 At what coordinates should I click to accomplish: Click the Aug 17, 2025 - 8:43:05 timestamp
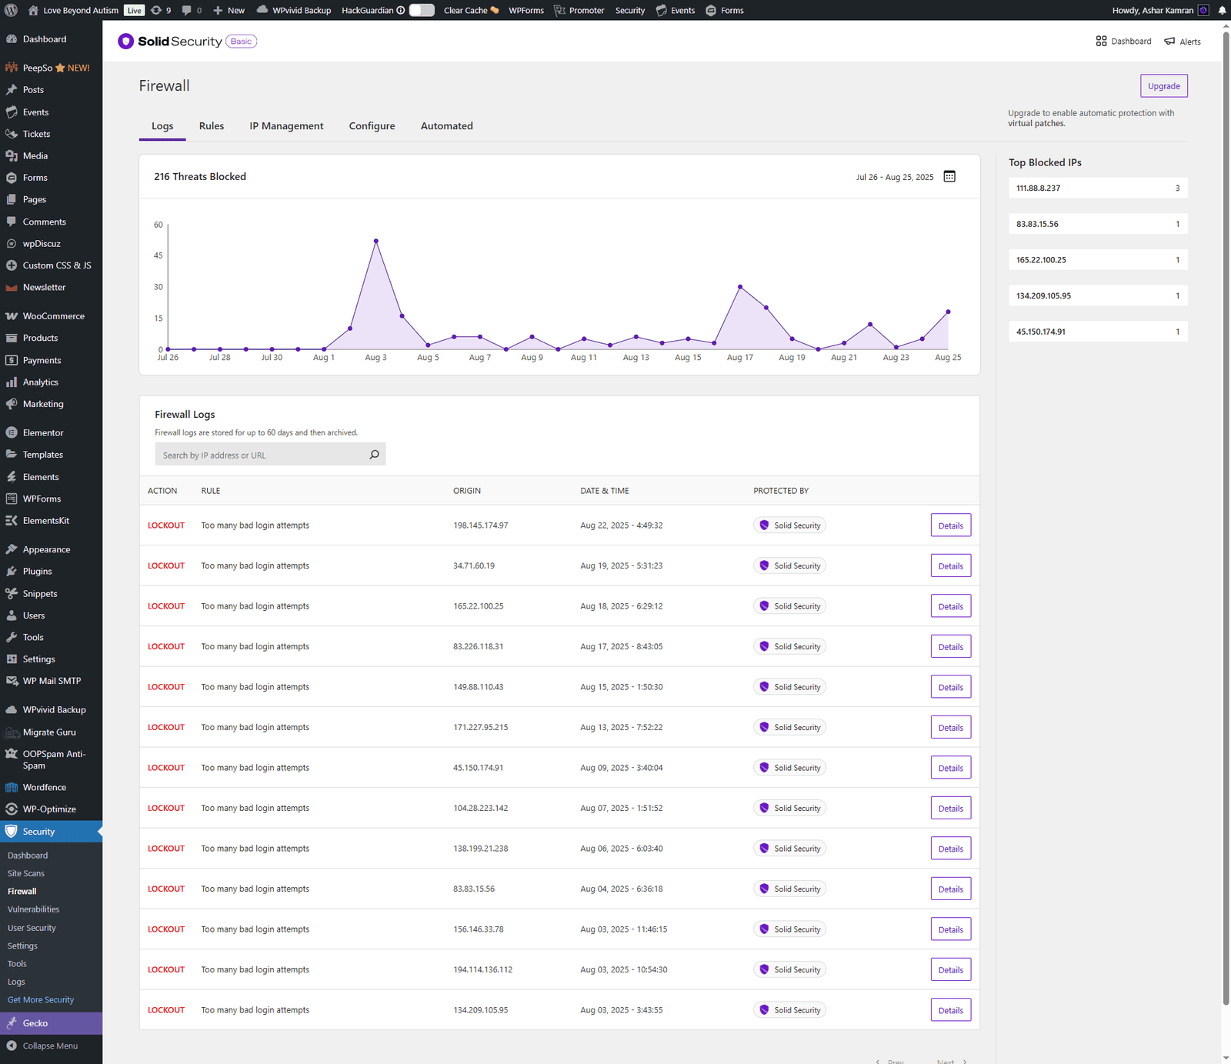pyautogui.click(x=622, y=647)
